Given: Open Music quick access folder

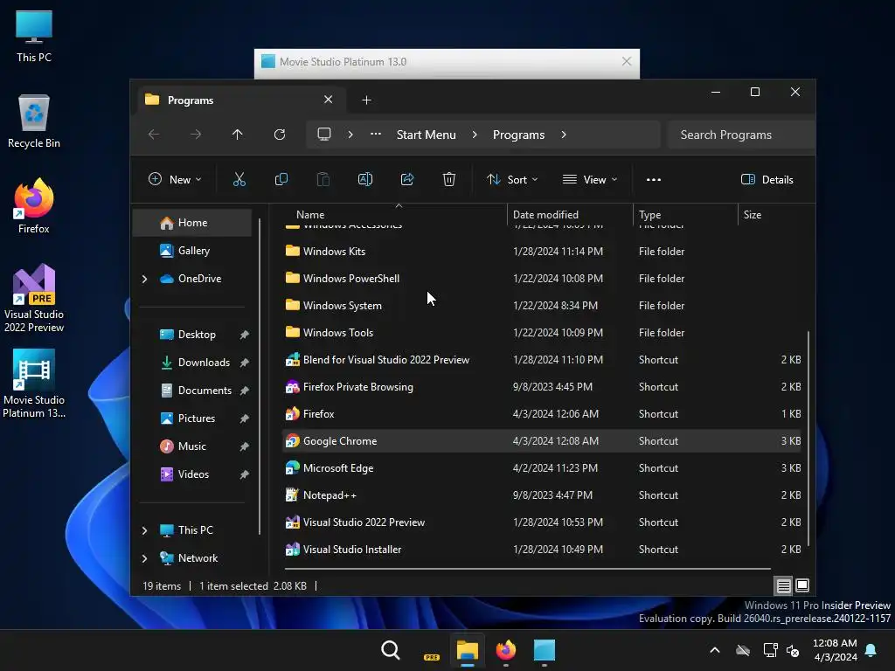Looking at the screenshot, I should click(194, 446).
